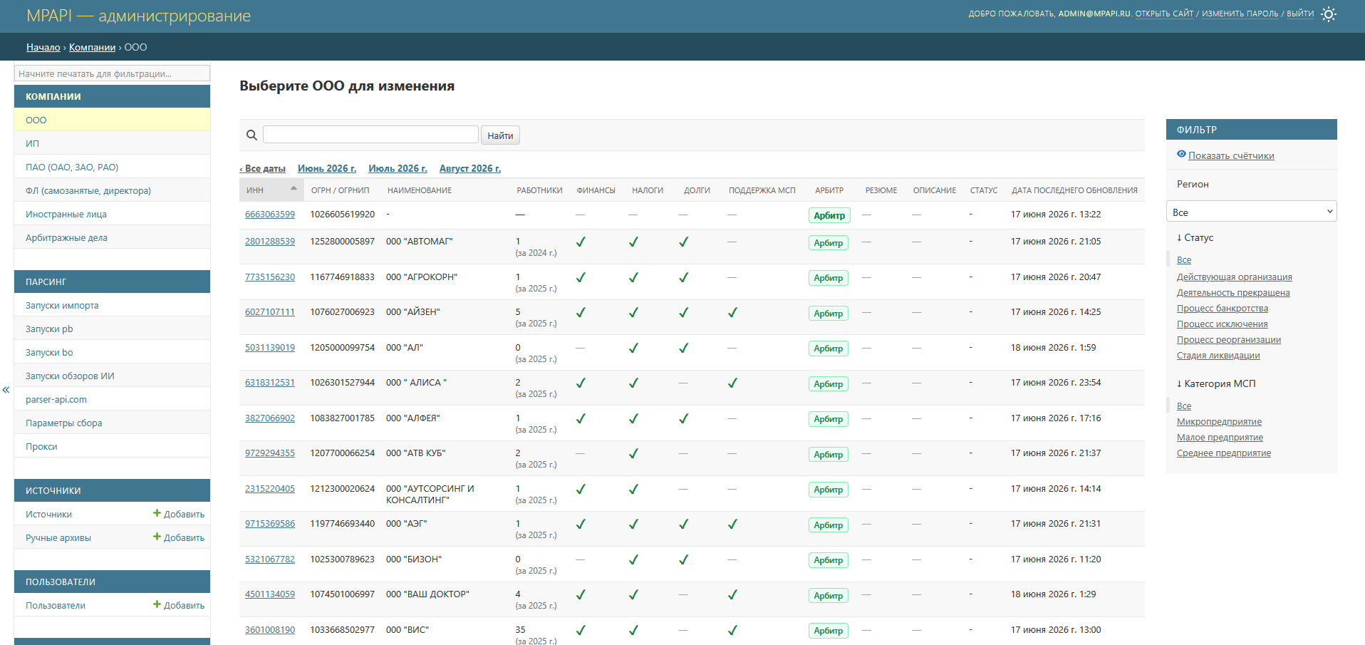The width and height of the screenshot is (1365, 645).
Task: Click the plus icon to add Пользователи
Action: coord(157,604)
